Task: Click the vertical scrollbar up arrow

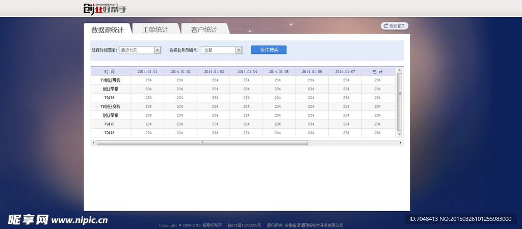Action: tap(400, 71)
